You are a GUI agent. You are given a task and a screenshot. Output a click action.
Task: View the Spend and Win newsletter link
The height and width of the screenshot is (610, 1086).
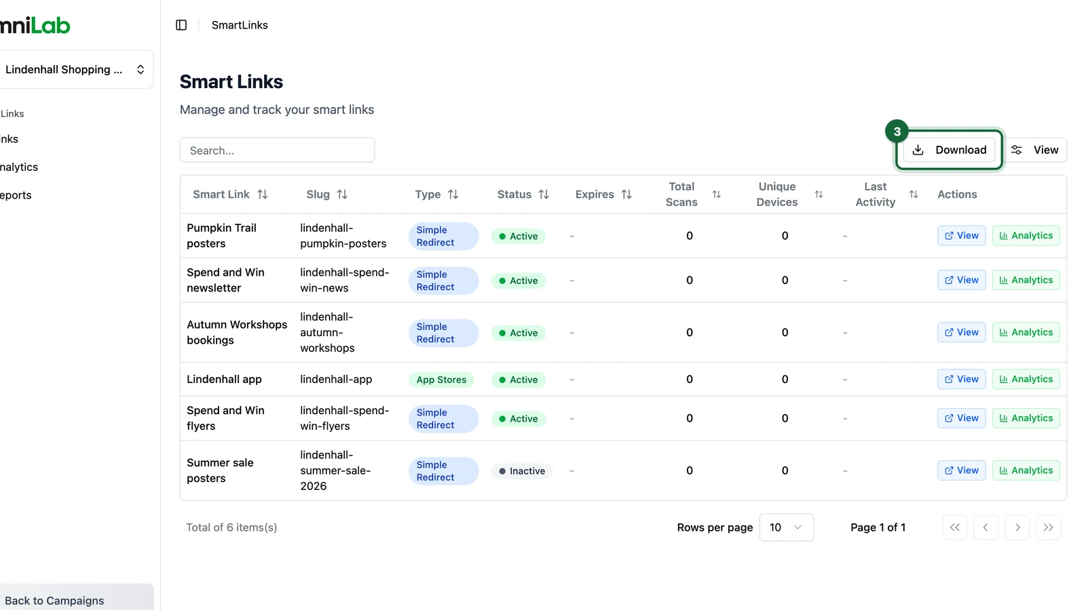pos(961,280)
